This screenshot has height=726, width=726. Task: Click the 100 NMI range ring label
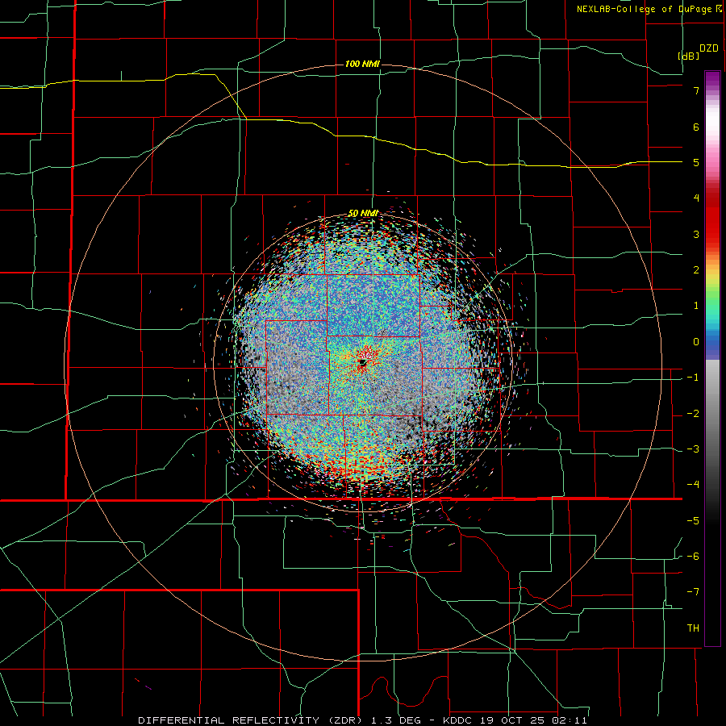(x=362, y=64)
